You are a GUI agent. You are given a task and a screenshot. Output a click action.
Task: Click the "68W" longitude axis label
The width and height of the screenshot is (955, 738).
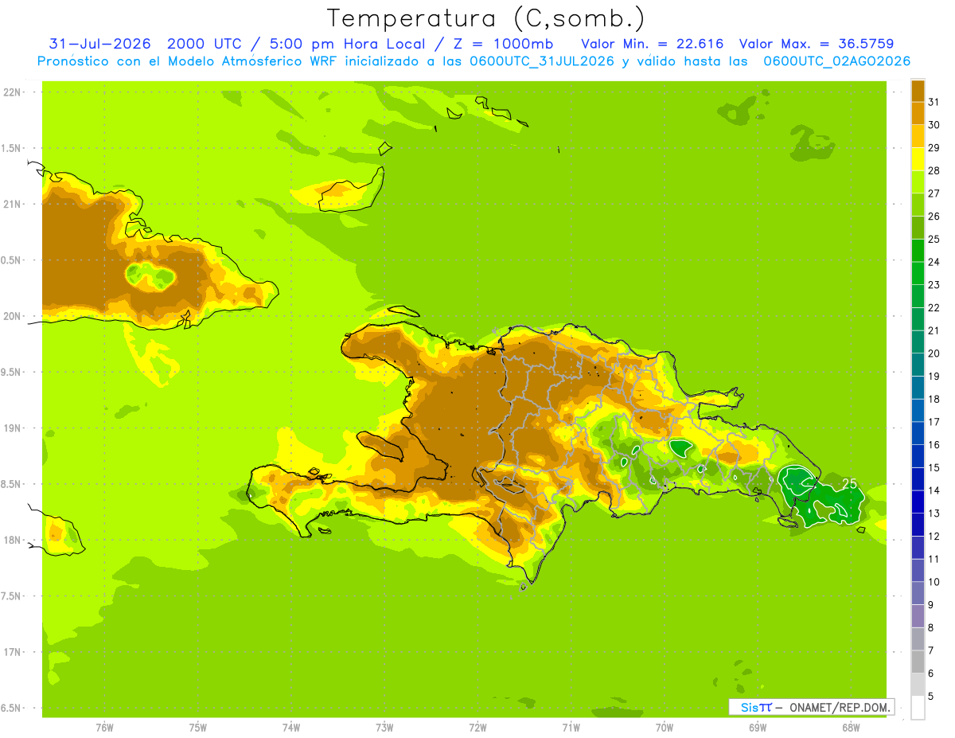851,727
